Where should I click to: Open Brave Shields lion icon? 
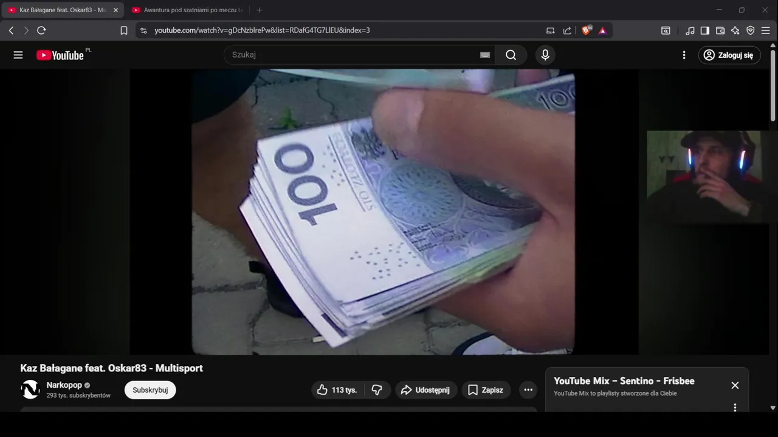587,30
